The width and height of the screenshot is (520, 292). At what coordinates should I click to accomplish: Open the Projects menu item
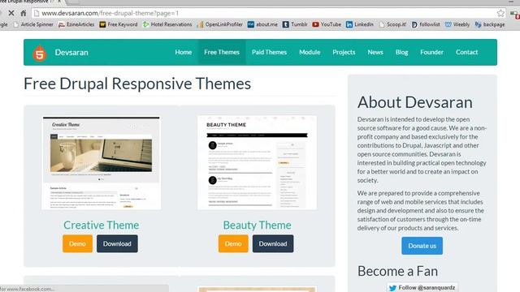344,52
